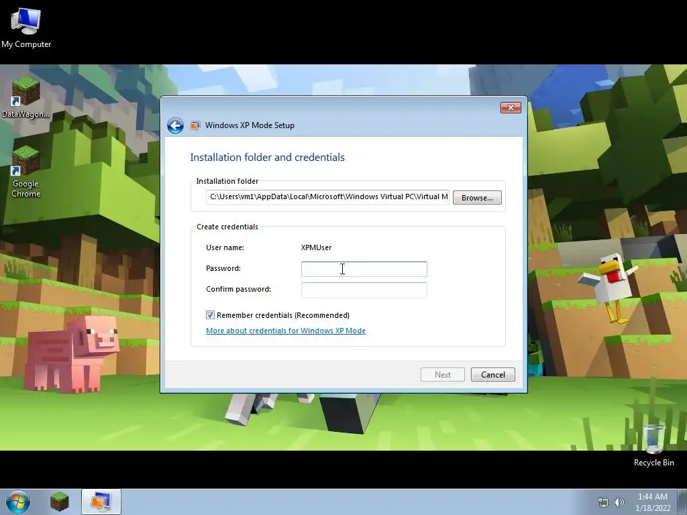The image size is (687, 515).
Task: Click the User name: label
Action: [x=225, y=247]
